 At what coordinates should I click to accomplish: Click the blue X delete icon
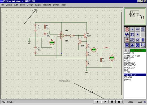coord(137,45)
